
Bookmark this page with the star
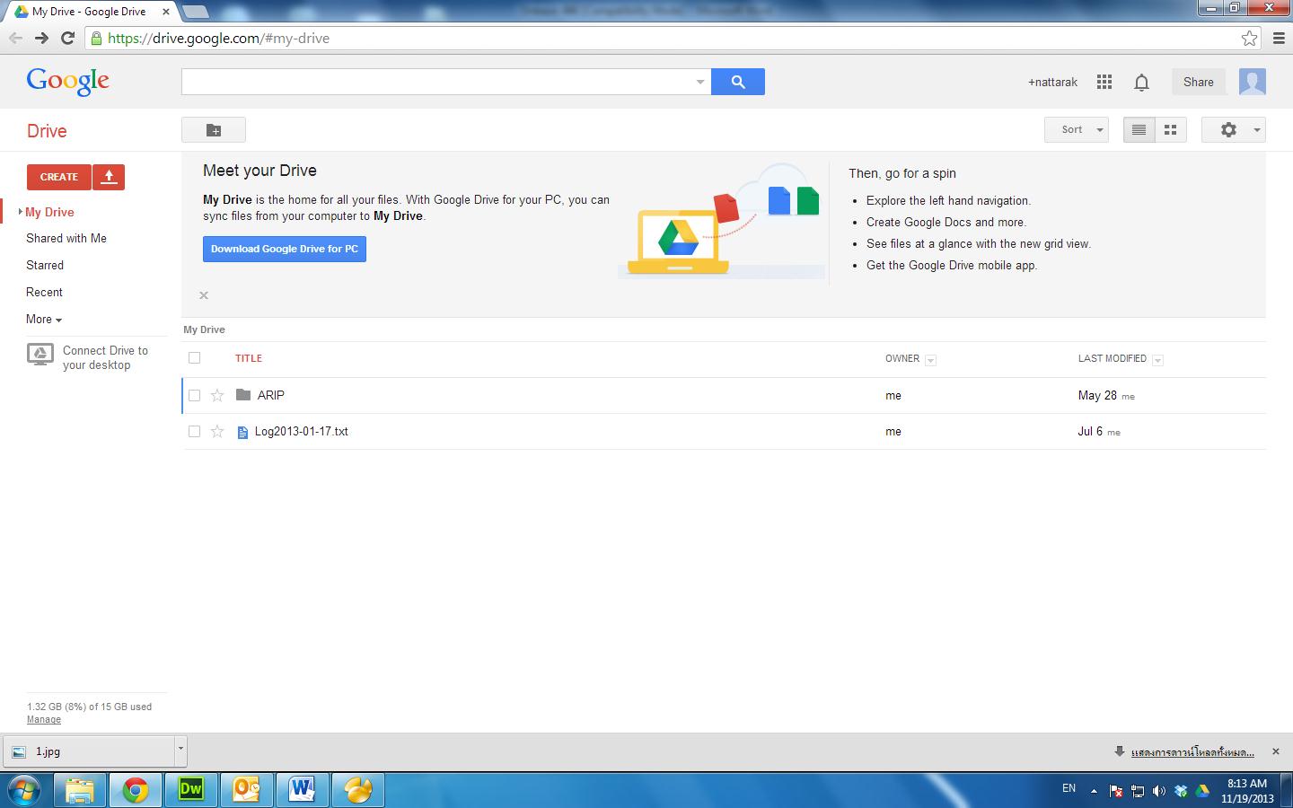click(x=1249, y=38)
